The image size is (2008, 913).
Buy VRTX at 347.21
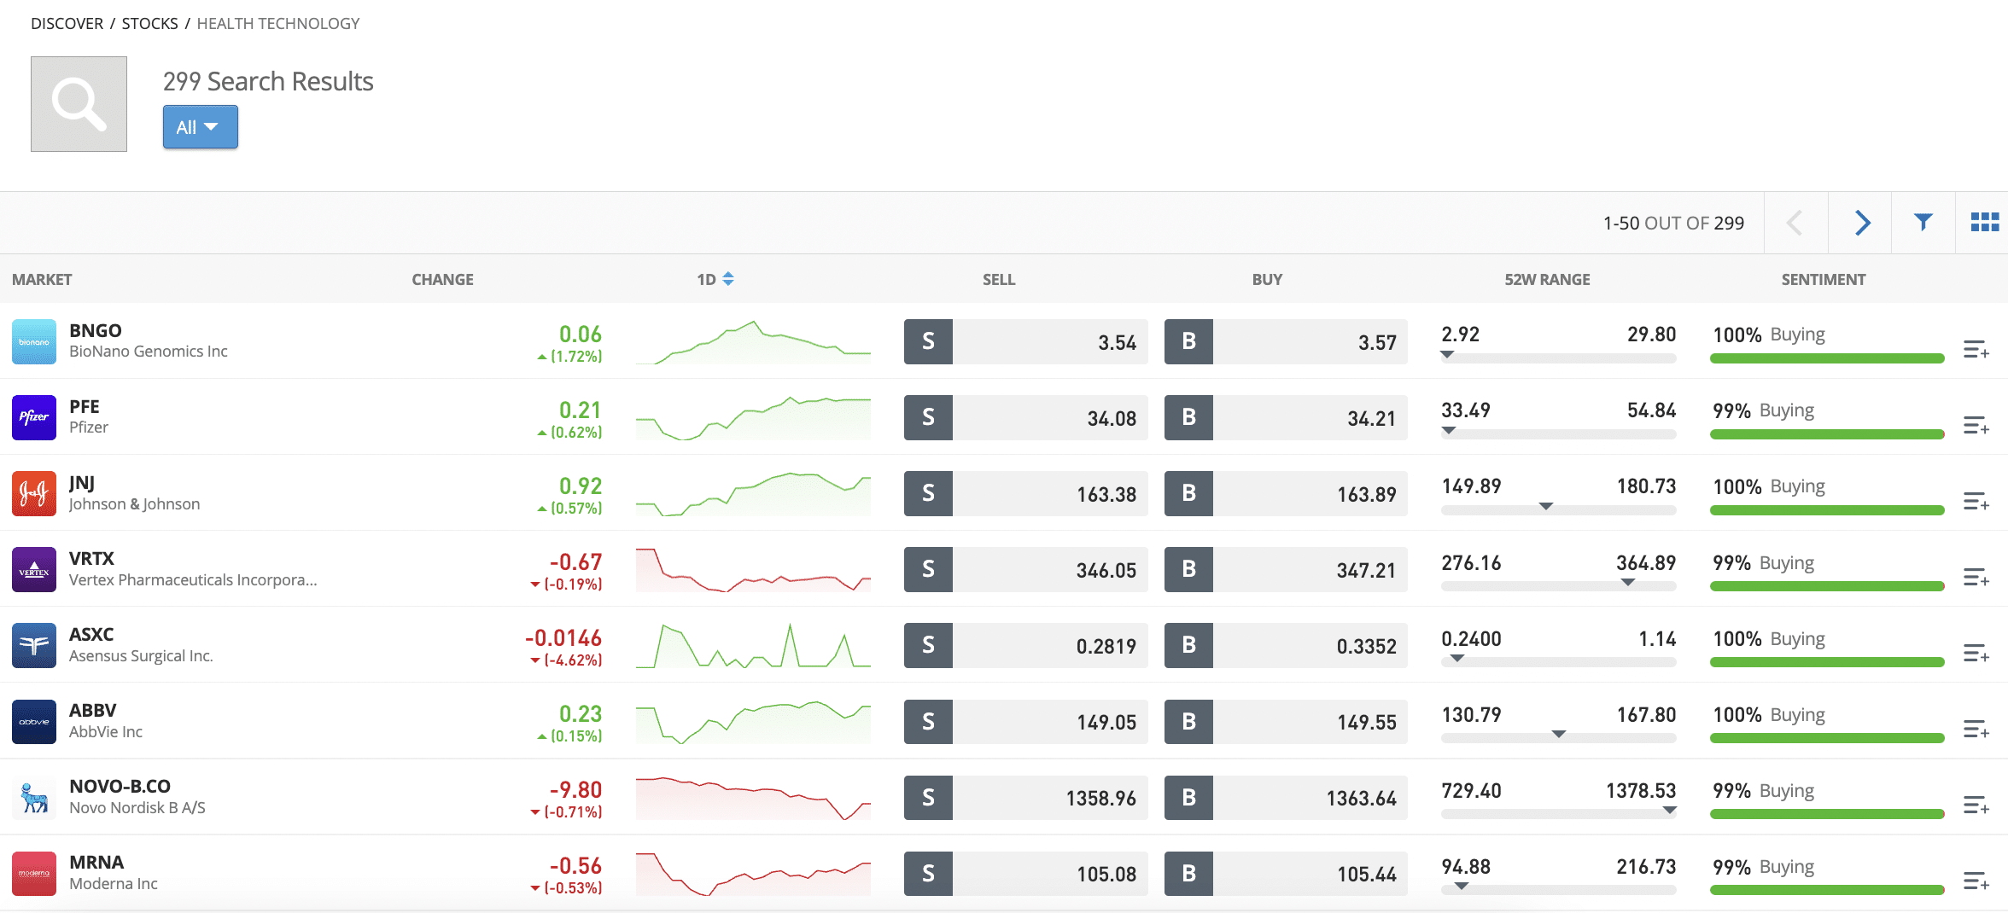(x=1286, y=569)
